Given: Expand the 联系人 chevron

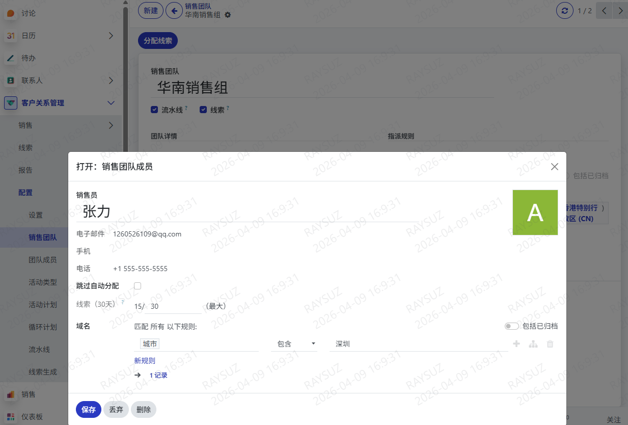Looking at the screenshot, I should (x=111, y=81).
